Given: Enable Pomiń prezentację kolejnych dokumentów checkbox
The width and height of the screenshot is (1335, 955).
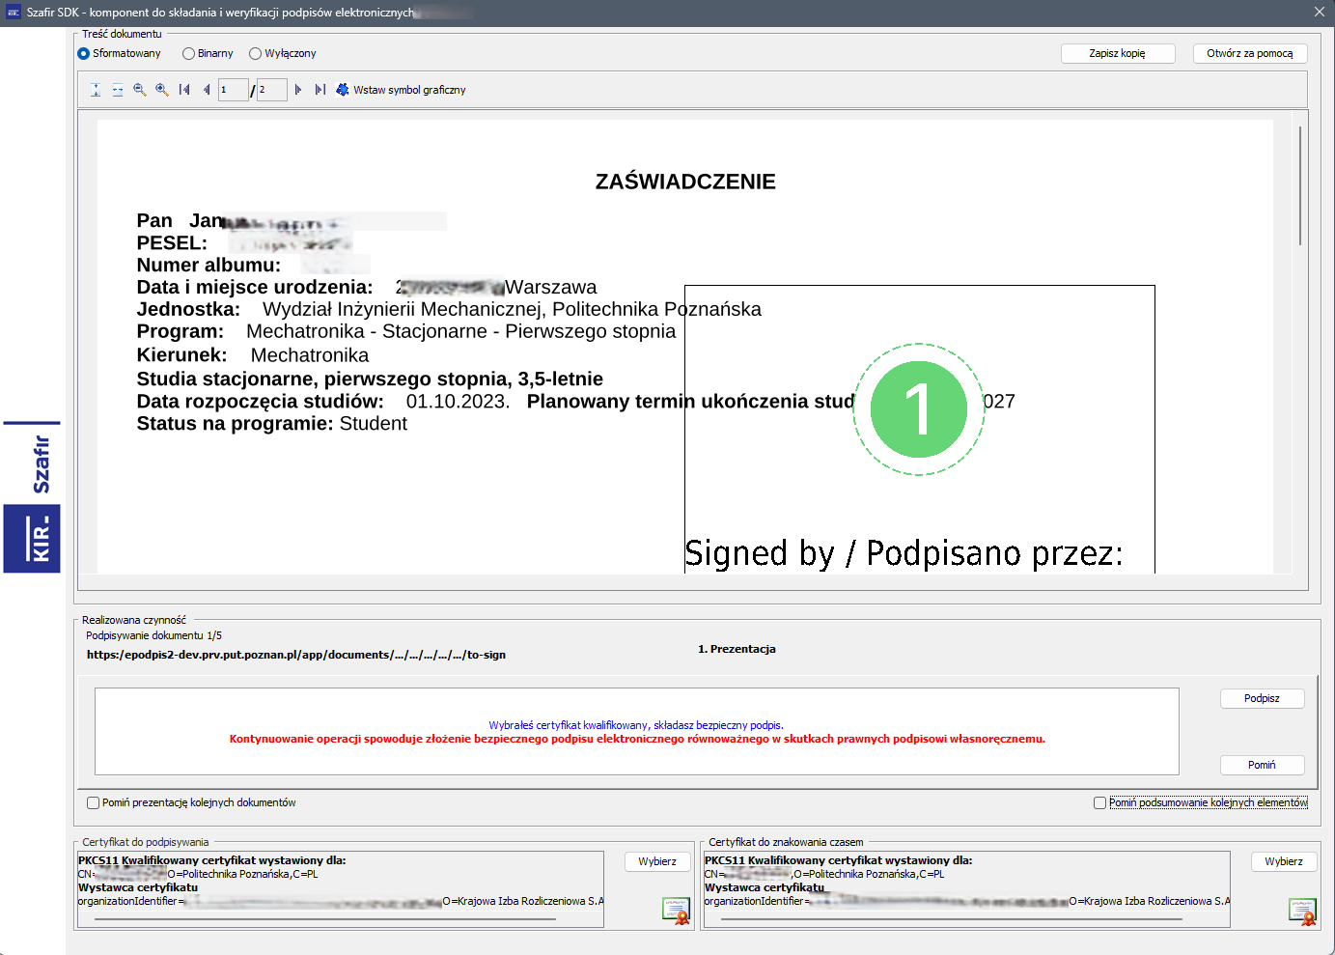Looking at the screenshot, I should [94, 802].
